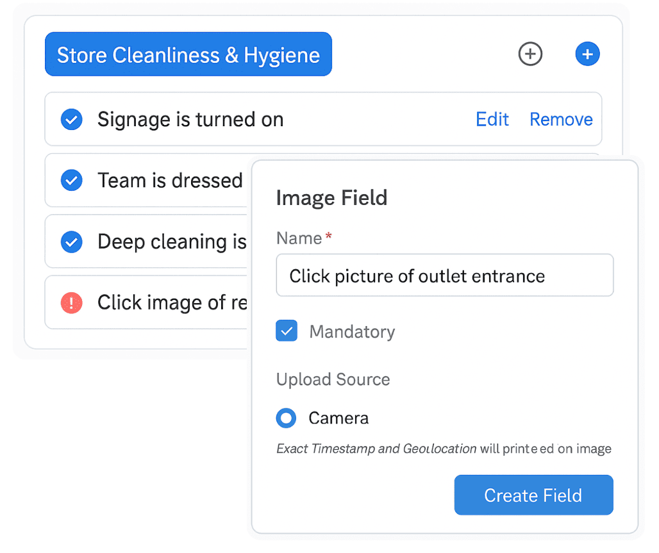Click the solid blue plus icon
659x553 pixels.
click(x=587, y=54)
